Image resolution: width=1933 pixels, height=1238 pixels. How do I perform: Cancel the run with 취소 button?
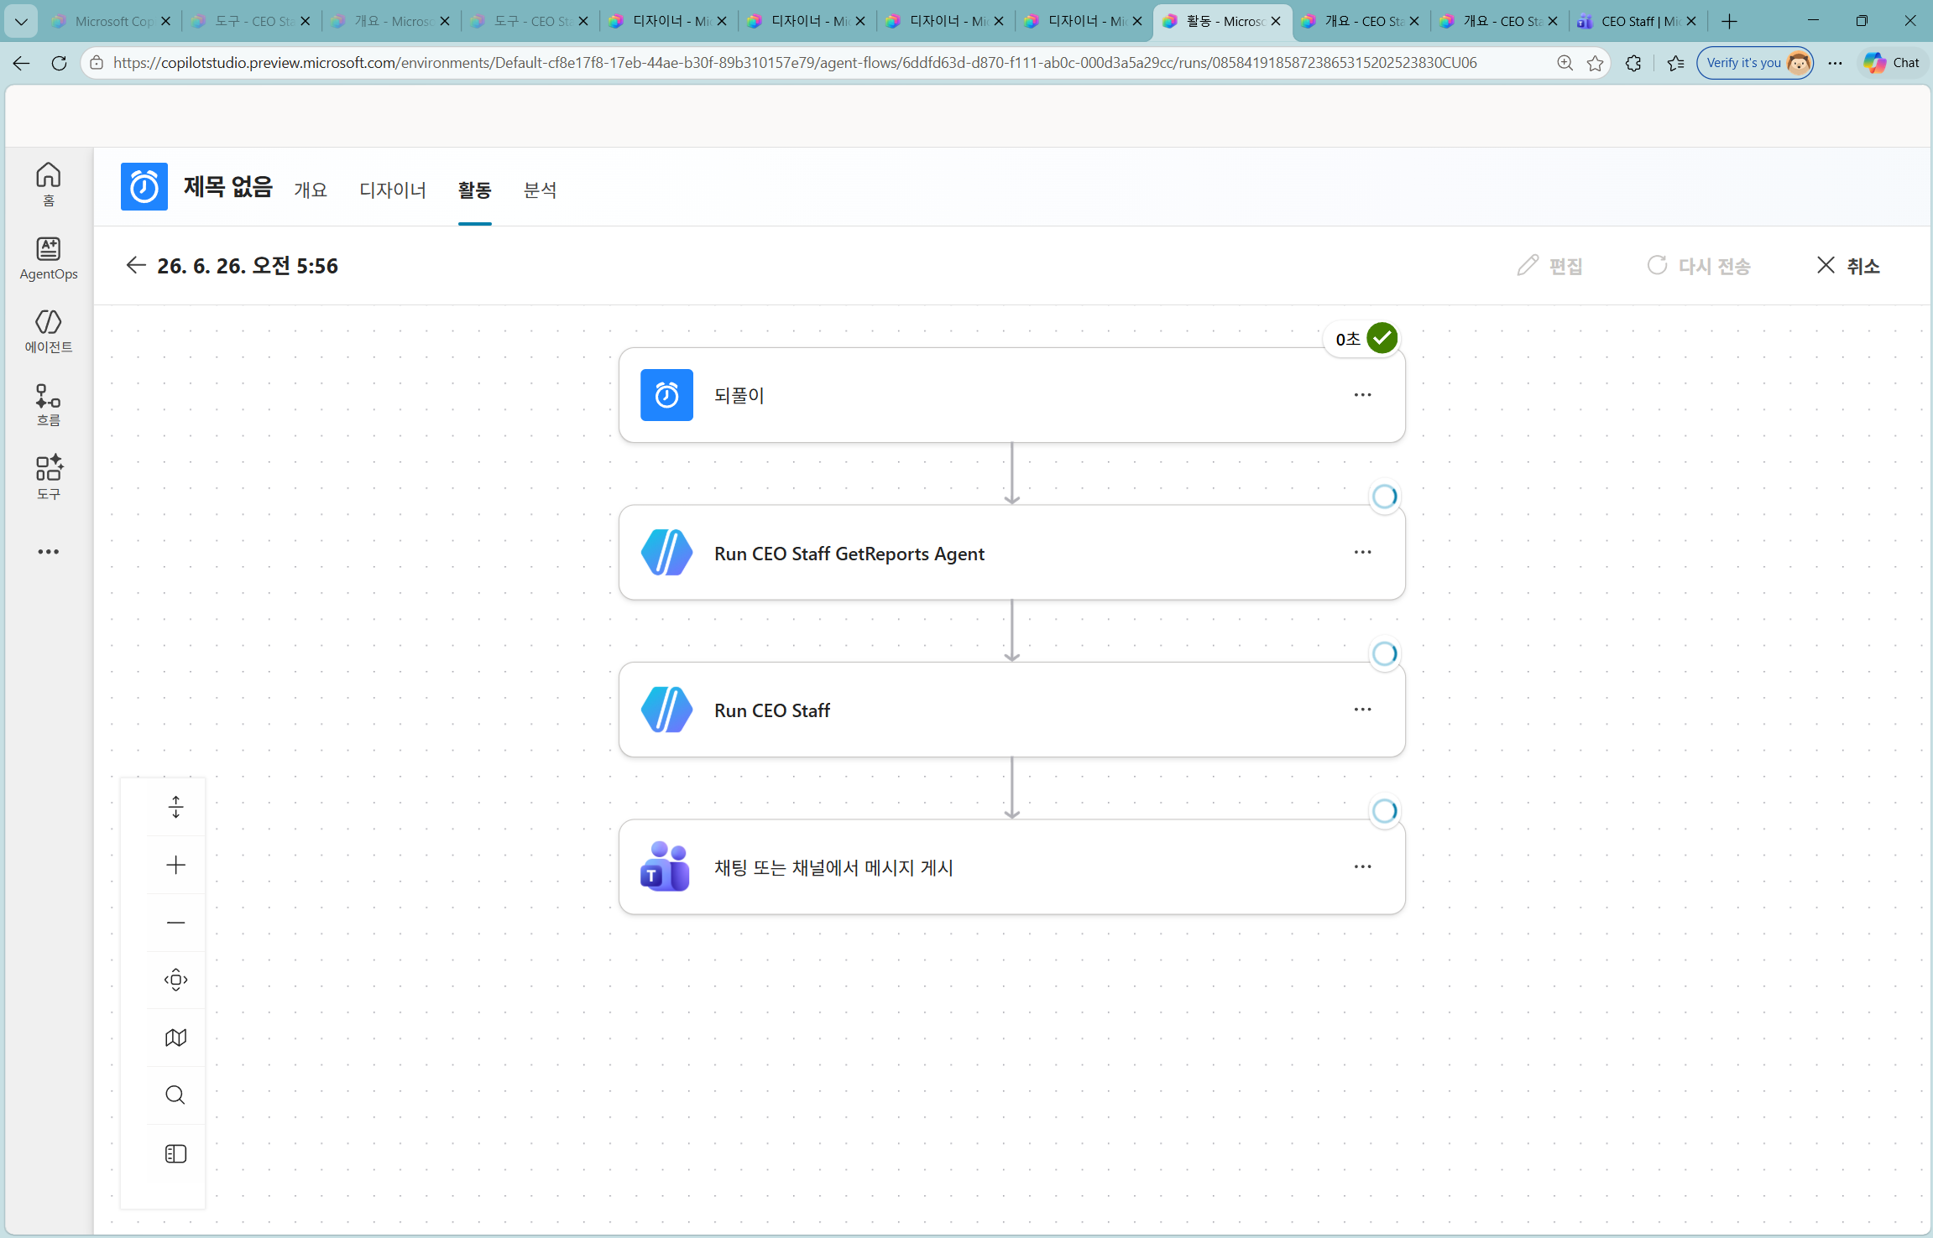pyautogui.click(x=1848, y=266)
